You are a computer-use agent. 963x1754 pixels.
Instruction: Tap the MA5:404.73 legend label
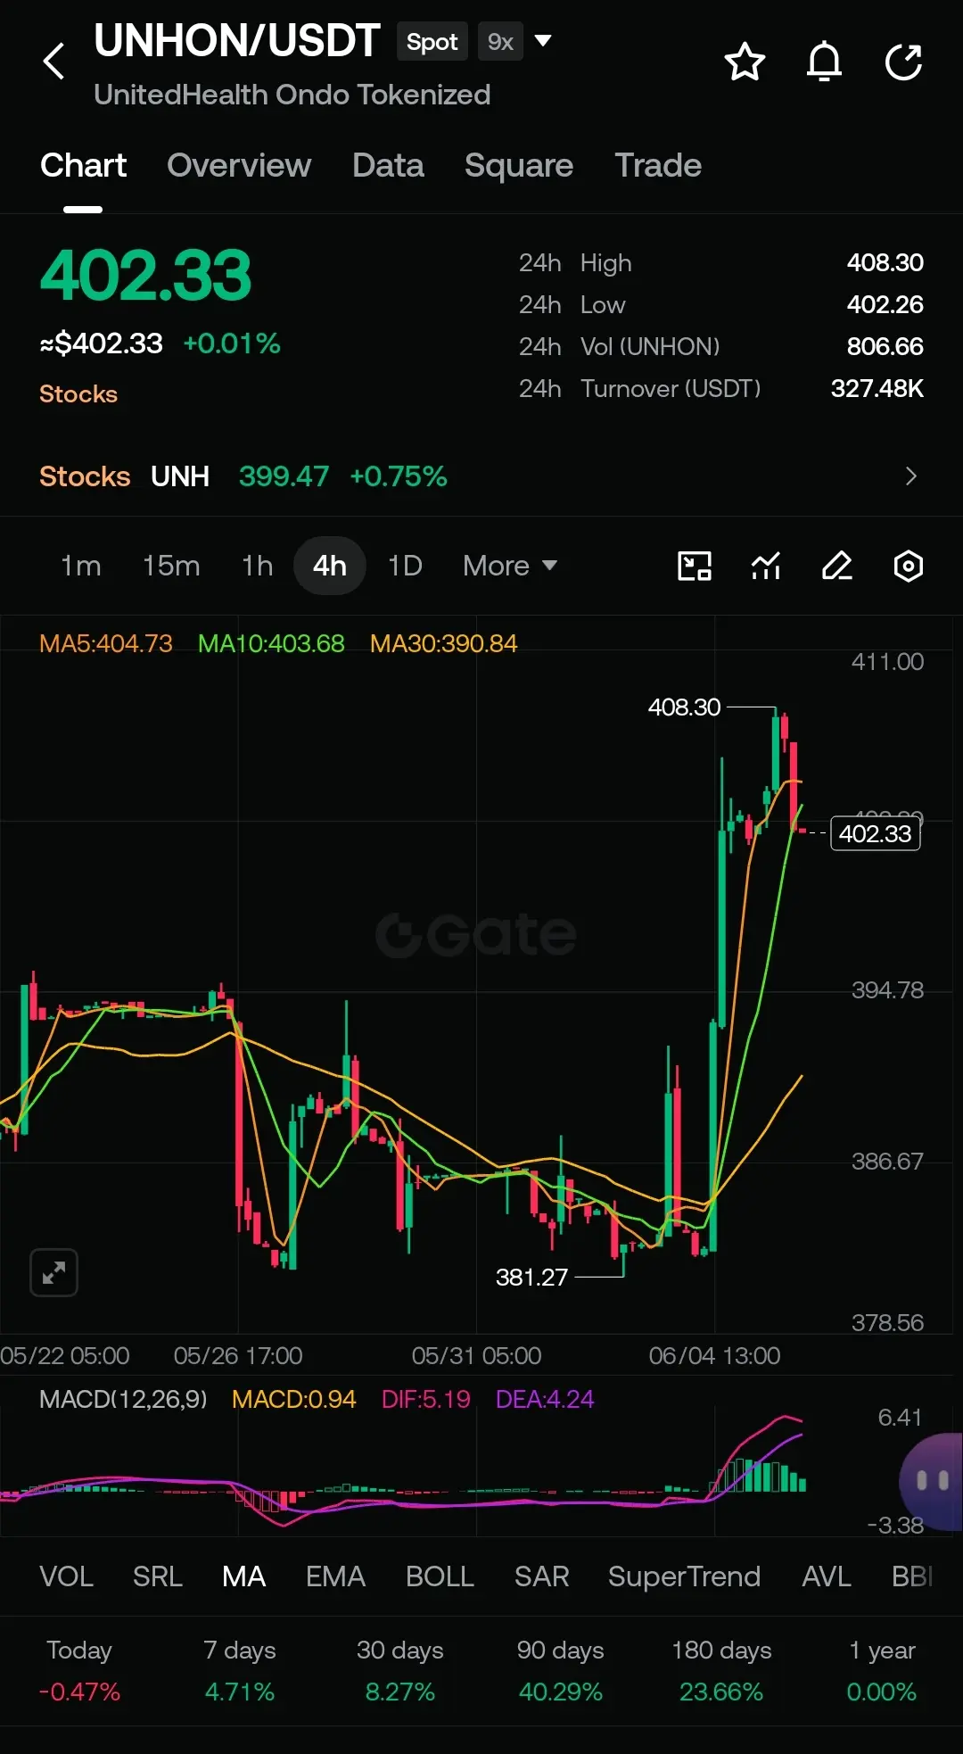click(106, 643)
